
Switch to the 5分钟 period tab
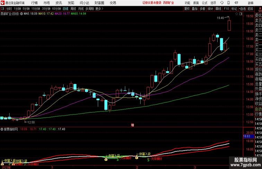26,9
